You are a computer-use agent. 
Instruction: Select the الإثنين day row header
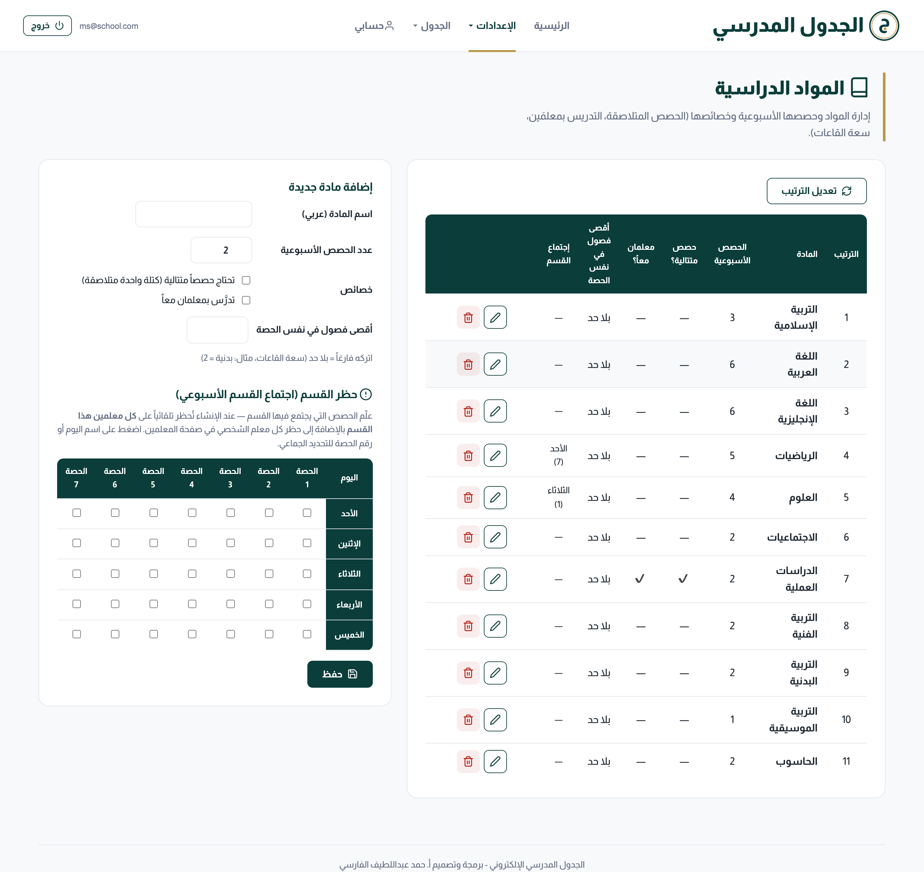click(x=349, y=544)
